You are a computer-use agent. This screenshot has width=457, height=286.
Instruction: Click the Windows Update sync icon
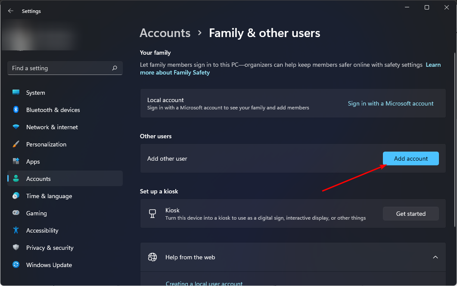click(16, 265)
